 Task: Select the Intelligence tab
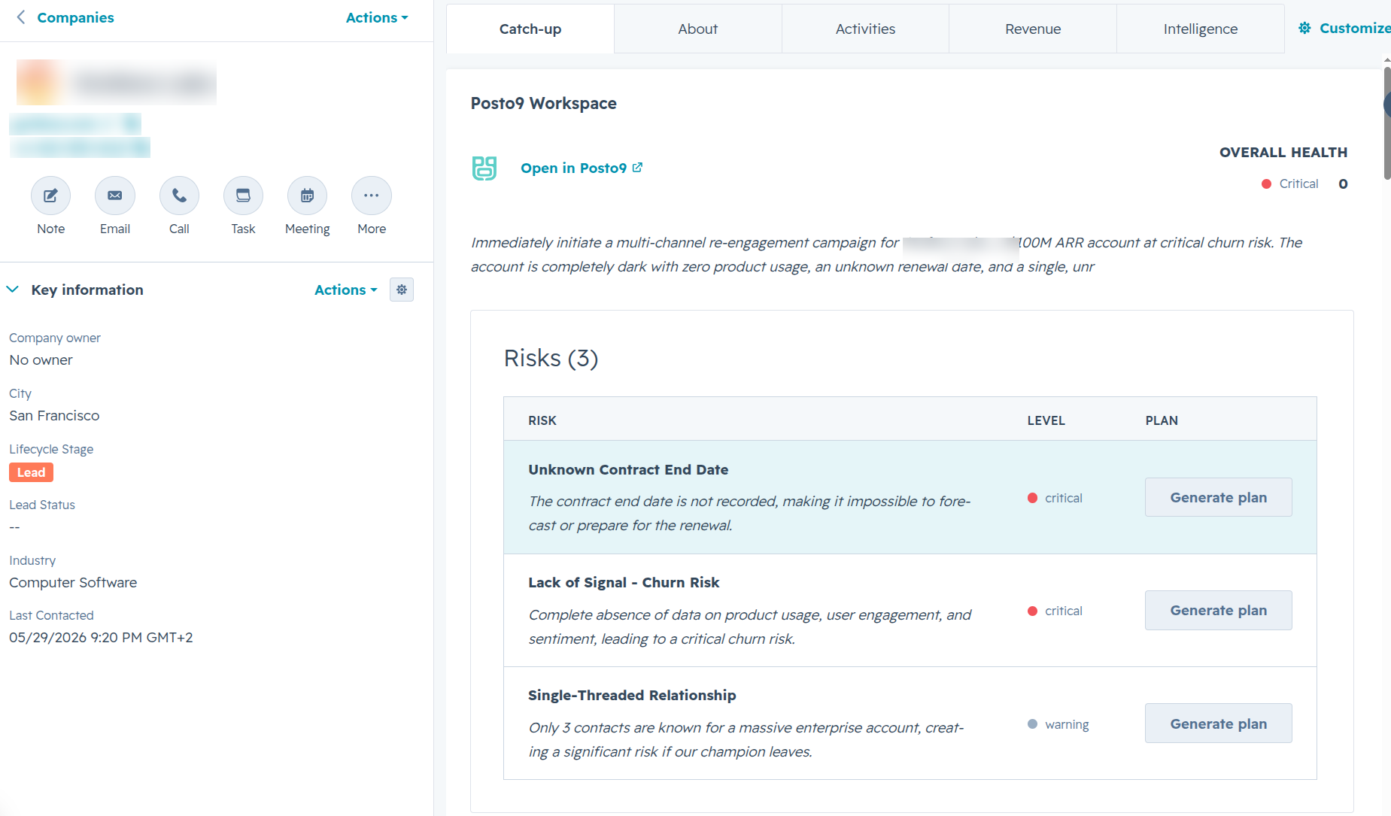pos(1201,29)
